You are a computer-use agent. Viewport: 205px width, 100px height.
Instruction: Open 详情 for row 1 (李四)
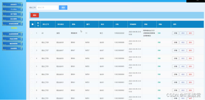pos(175,33)
